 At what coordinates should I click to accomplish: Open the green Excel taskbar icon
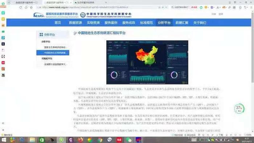(x=42, y=140)
